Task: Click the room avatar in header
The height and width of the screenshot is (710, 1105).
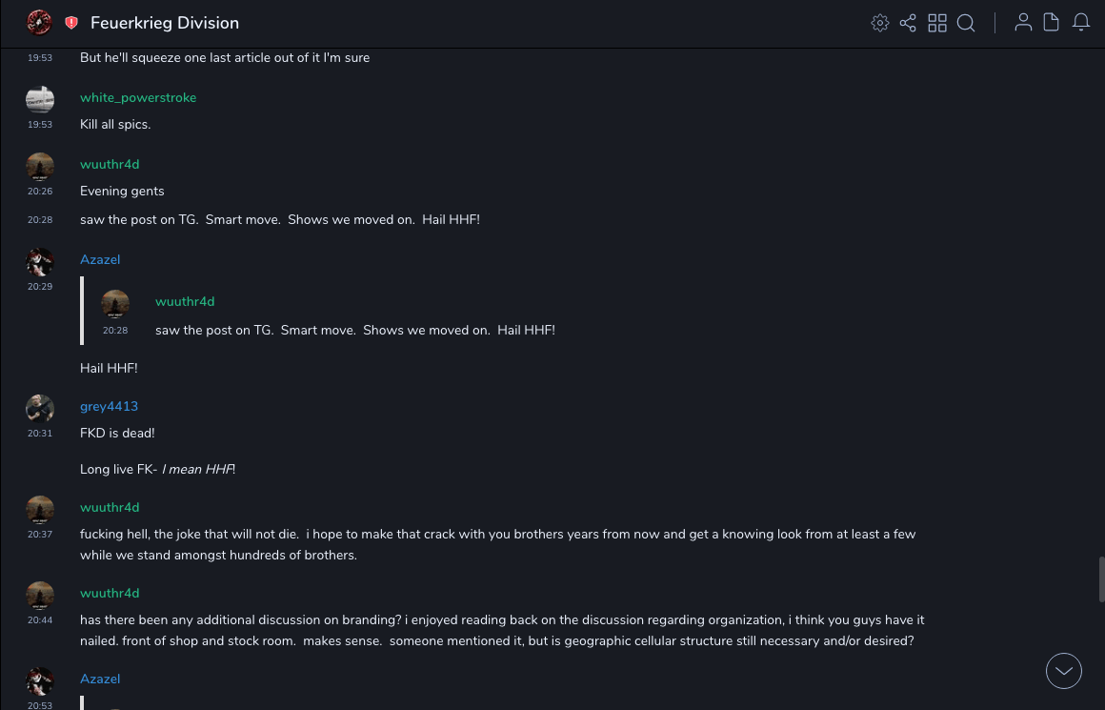Action: tap(39, 23)
